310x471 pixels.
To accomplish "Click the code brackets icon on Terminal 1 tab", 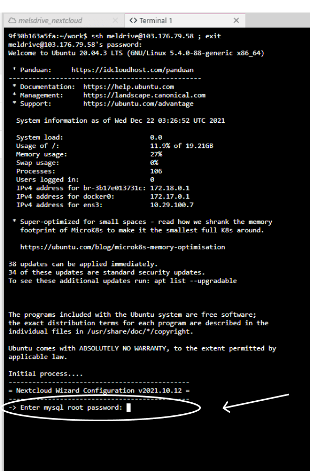I will coord(133,20).
